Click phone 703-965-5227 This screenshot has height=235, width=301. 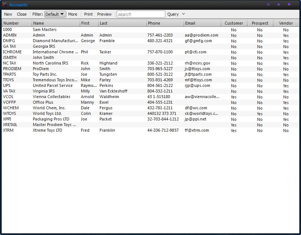pyautogui.click(x=160, y=69)
